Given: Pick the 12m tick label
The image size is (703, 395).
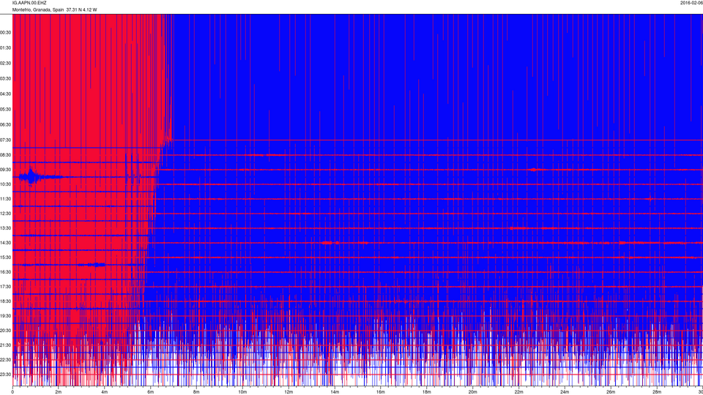Looking at the screenshot, I should pyautogui.click(x=289, y=392).
